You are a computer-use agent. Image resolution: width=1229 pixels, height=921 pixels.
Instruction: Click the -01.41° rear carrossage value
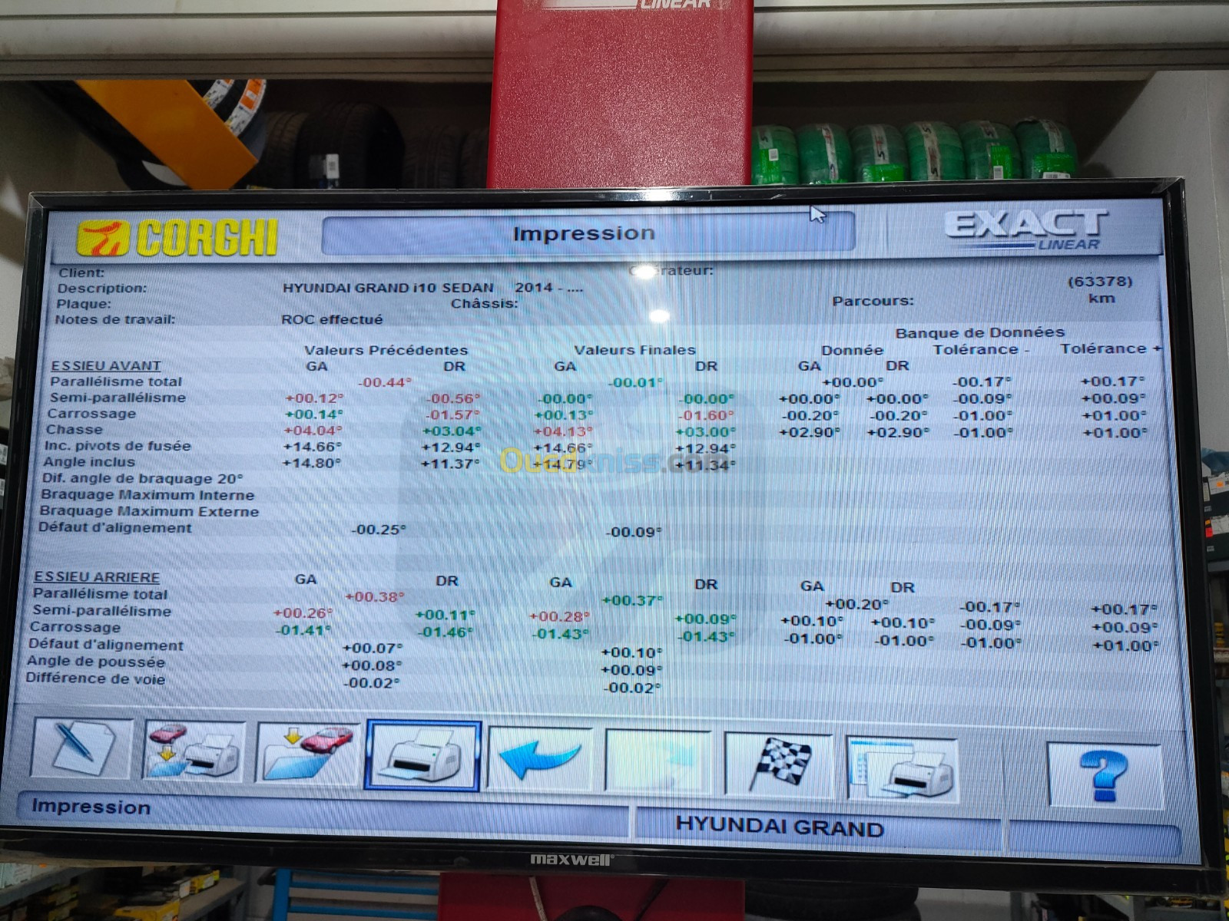(303, 630)
